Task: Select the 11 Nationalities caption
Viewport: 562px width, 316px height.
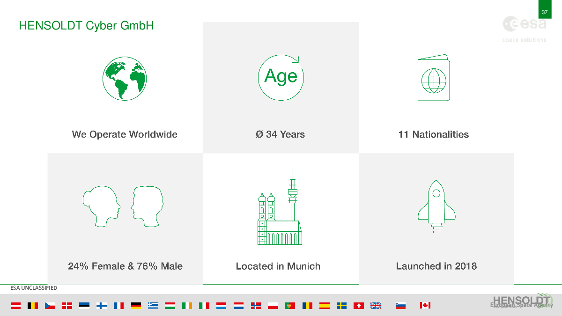Action: 433,134
